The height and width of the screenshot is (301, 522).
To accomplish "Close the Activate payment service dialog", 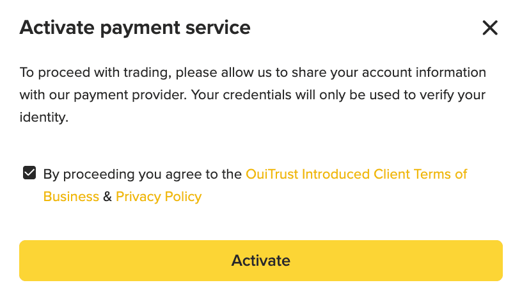I will click(490, 28).
